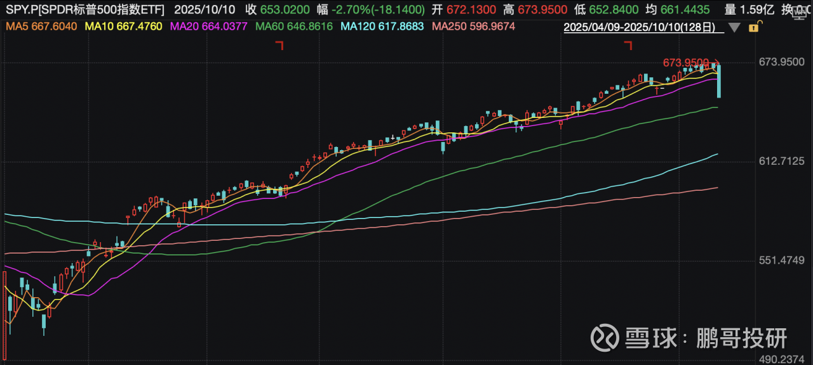Click the MA10 667.4760 indicator label
This screenshot has width=813, height=365.
124,27
